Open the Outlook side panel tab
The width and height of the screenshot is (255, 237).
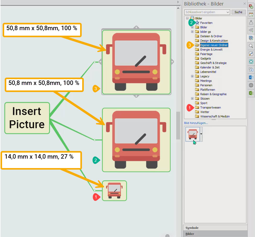tap(251, 77)
